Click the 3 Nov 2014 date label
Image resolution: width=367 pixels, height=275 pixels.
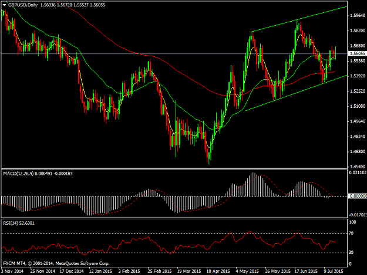click(12, 271)
